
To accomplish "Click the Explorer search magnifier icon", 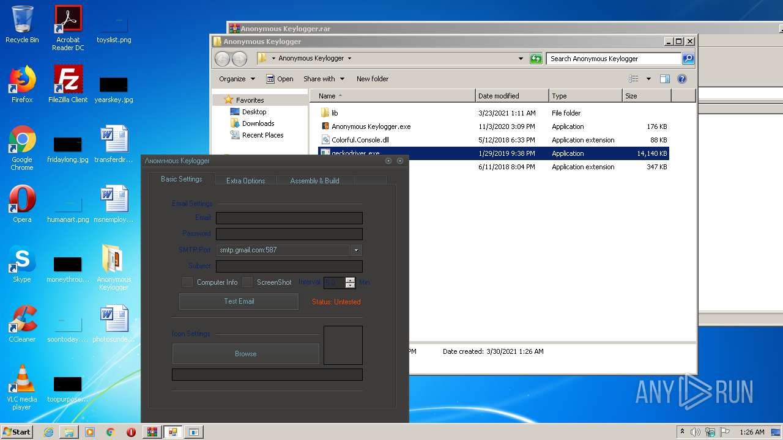I will (688, 59).
